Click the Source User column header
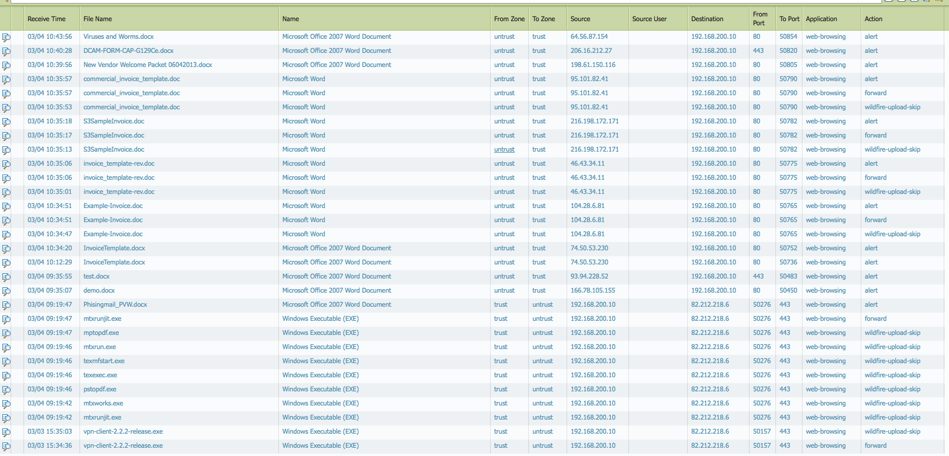The width and height of the screenshot is (949, 456). pyautogui.click(x=650, y=19)
